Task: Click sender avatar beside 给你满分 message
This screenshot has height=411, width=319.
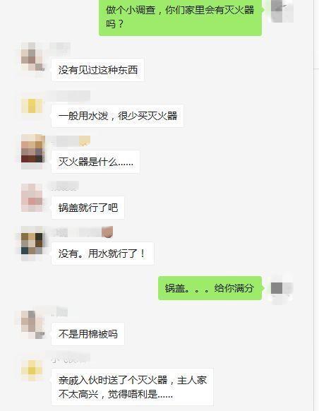Action: [x=282, y=288]
